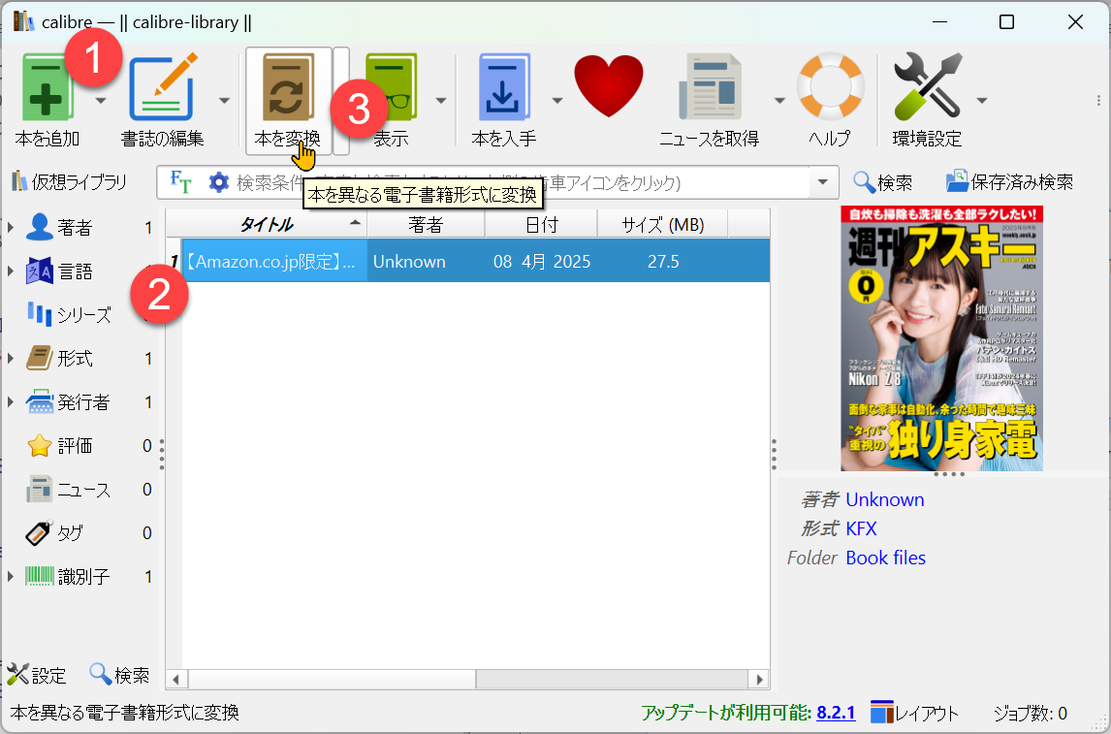Sort by Author (著者) column header
Image resolution: width=1111 pixels, height=734 pixels.
point(426,225)
